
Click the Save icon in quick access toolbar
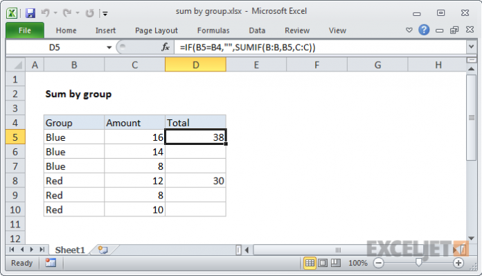(x=30, y=13)
